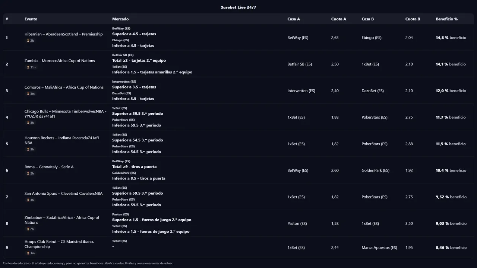Click GoldenPark (ES) in Casa B column
Viewport: 477px width, 268px height.
pyautogui.click(x=375, y=170)
